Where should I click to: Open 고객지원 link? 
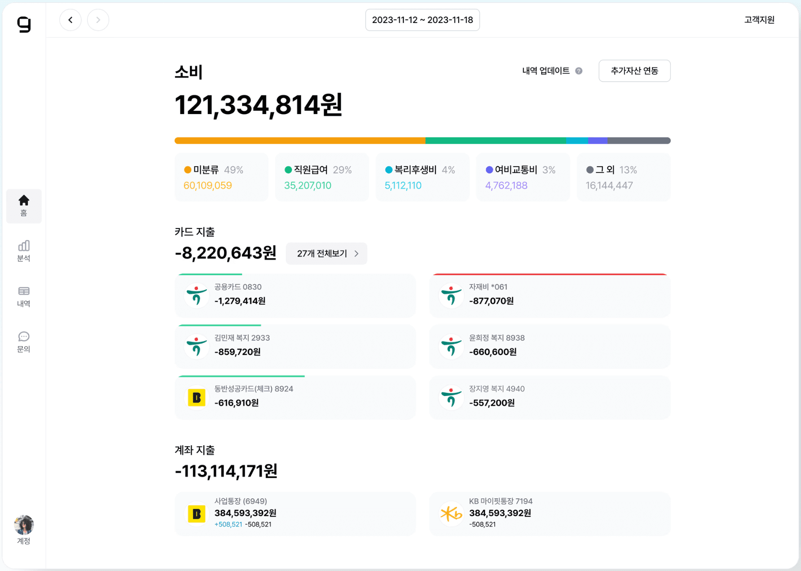coord(759,20)
